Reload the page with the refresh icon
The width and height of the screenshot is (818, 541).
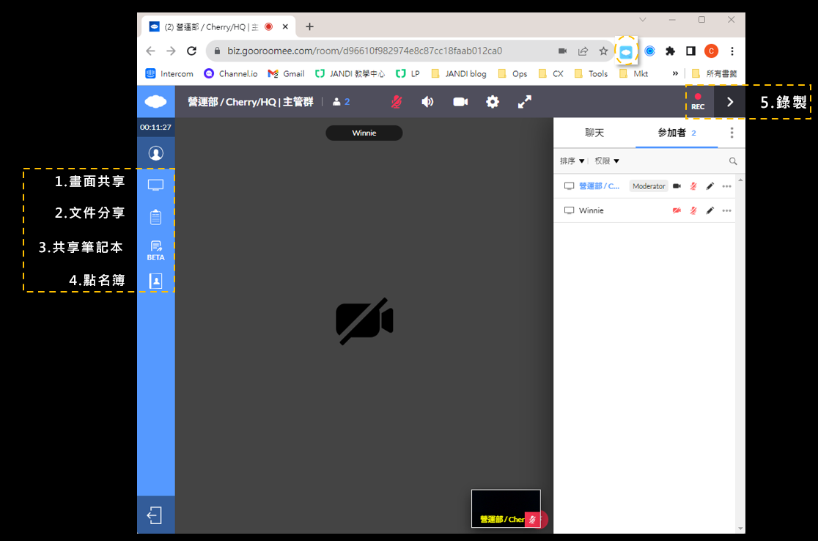click(191, 51)
